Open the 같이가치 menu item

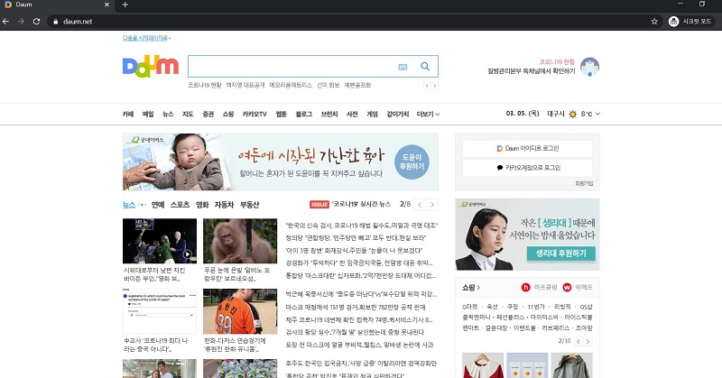pyautogui.click(x=398, y=115)
